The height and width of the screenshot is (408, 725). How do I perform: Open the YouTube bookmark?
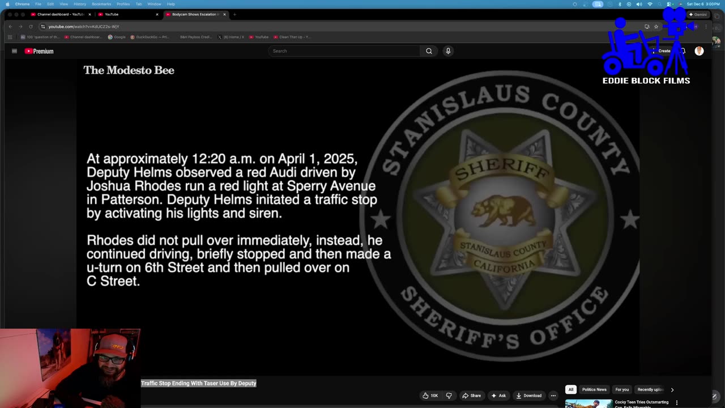click(x=258, y=37)
